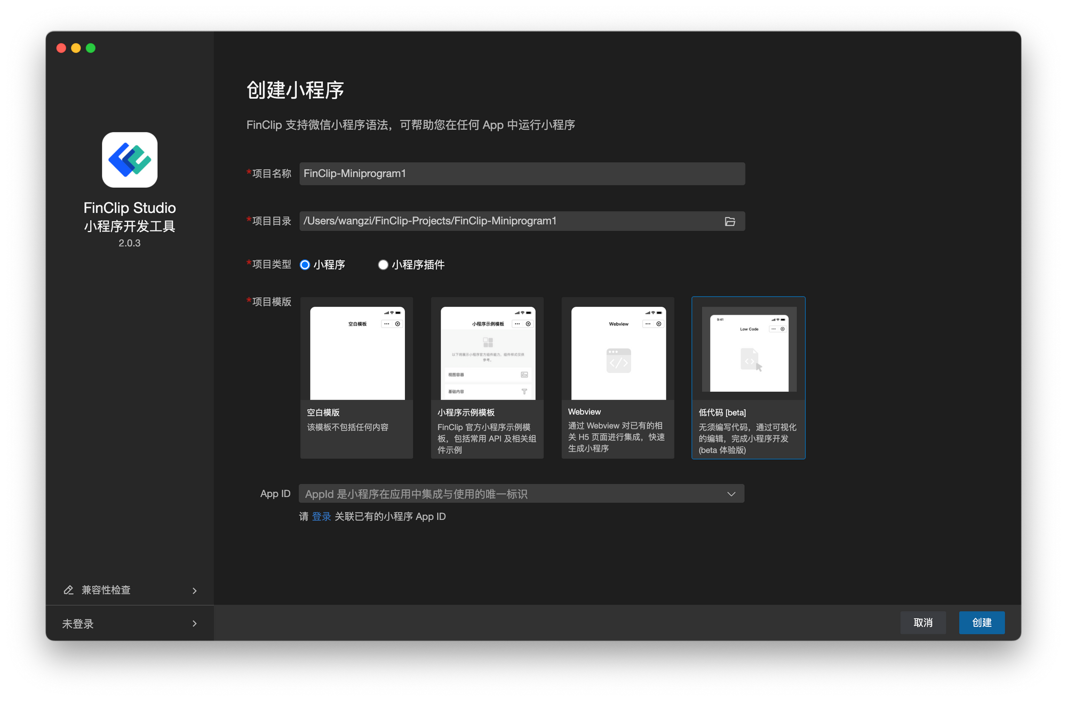Click the pencil icon beside 兼容性检查

pyautogui.click(x=68, y=590)
